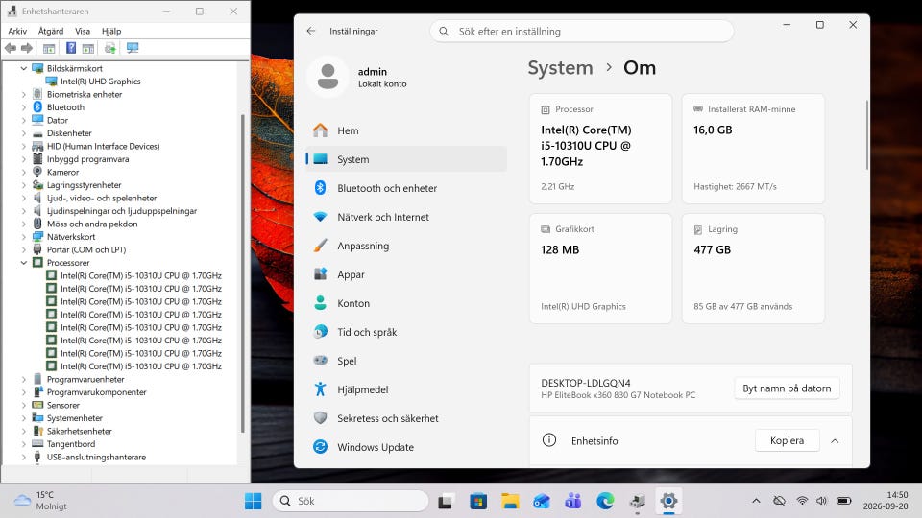Open Tid och språk settings
This screenshot has width=922, height=518.
coord(405,332)
